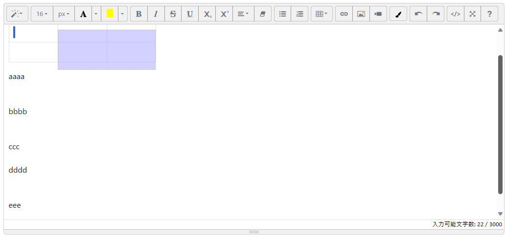Screen dimensions: 506x238
Task: Toggle italic text style
Action: (x=156, y=14)
